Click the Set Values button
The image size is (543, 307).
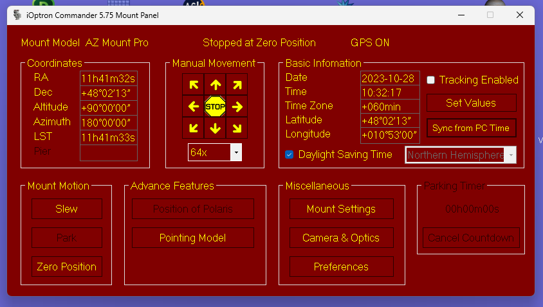(472, 103)
